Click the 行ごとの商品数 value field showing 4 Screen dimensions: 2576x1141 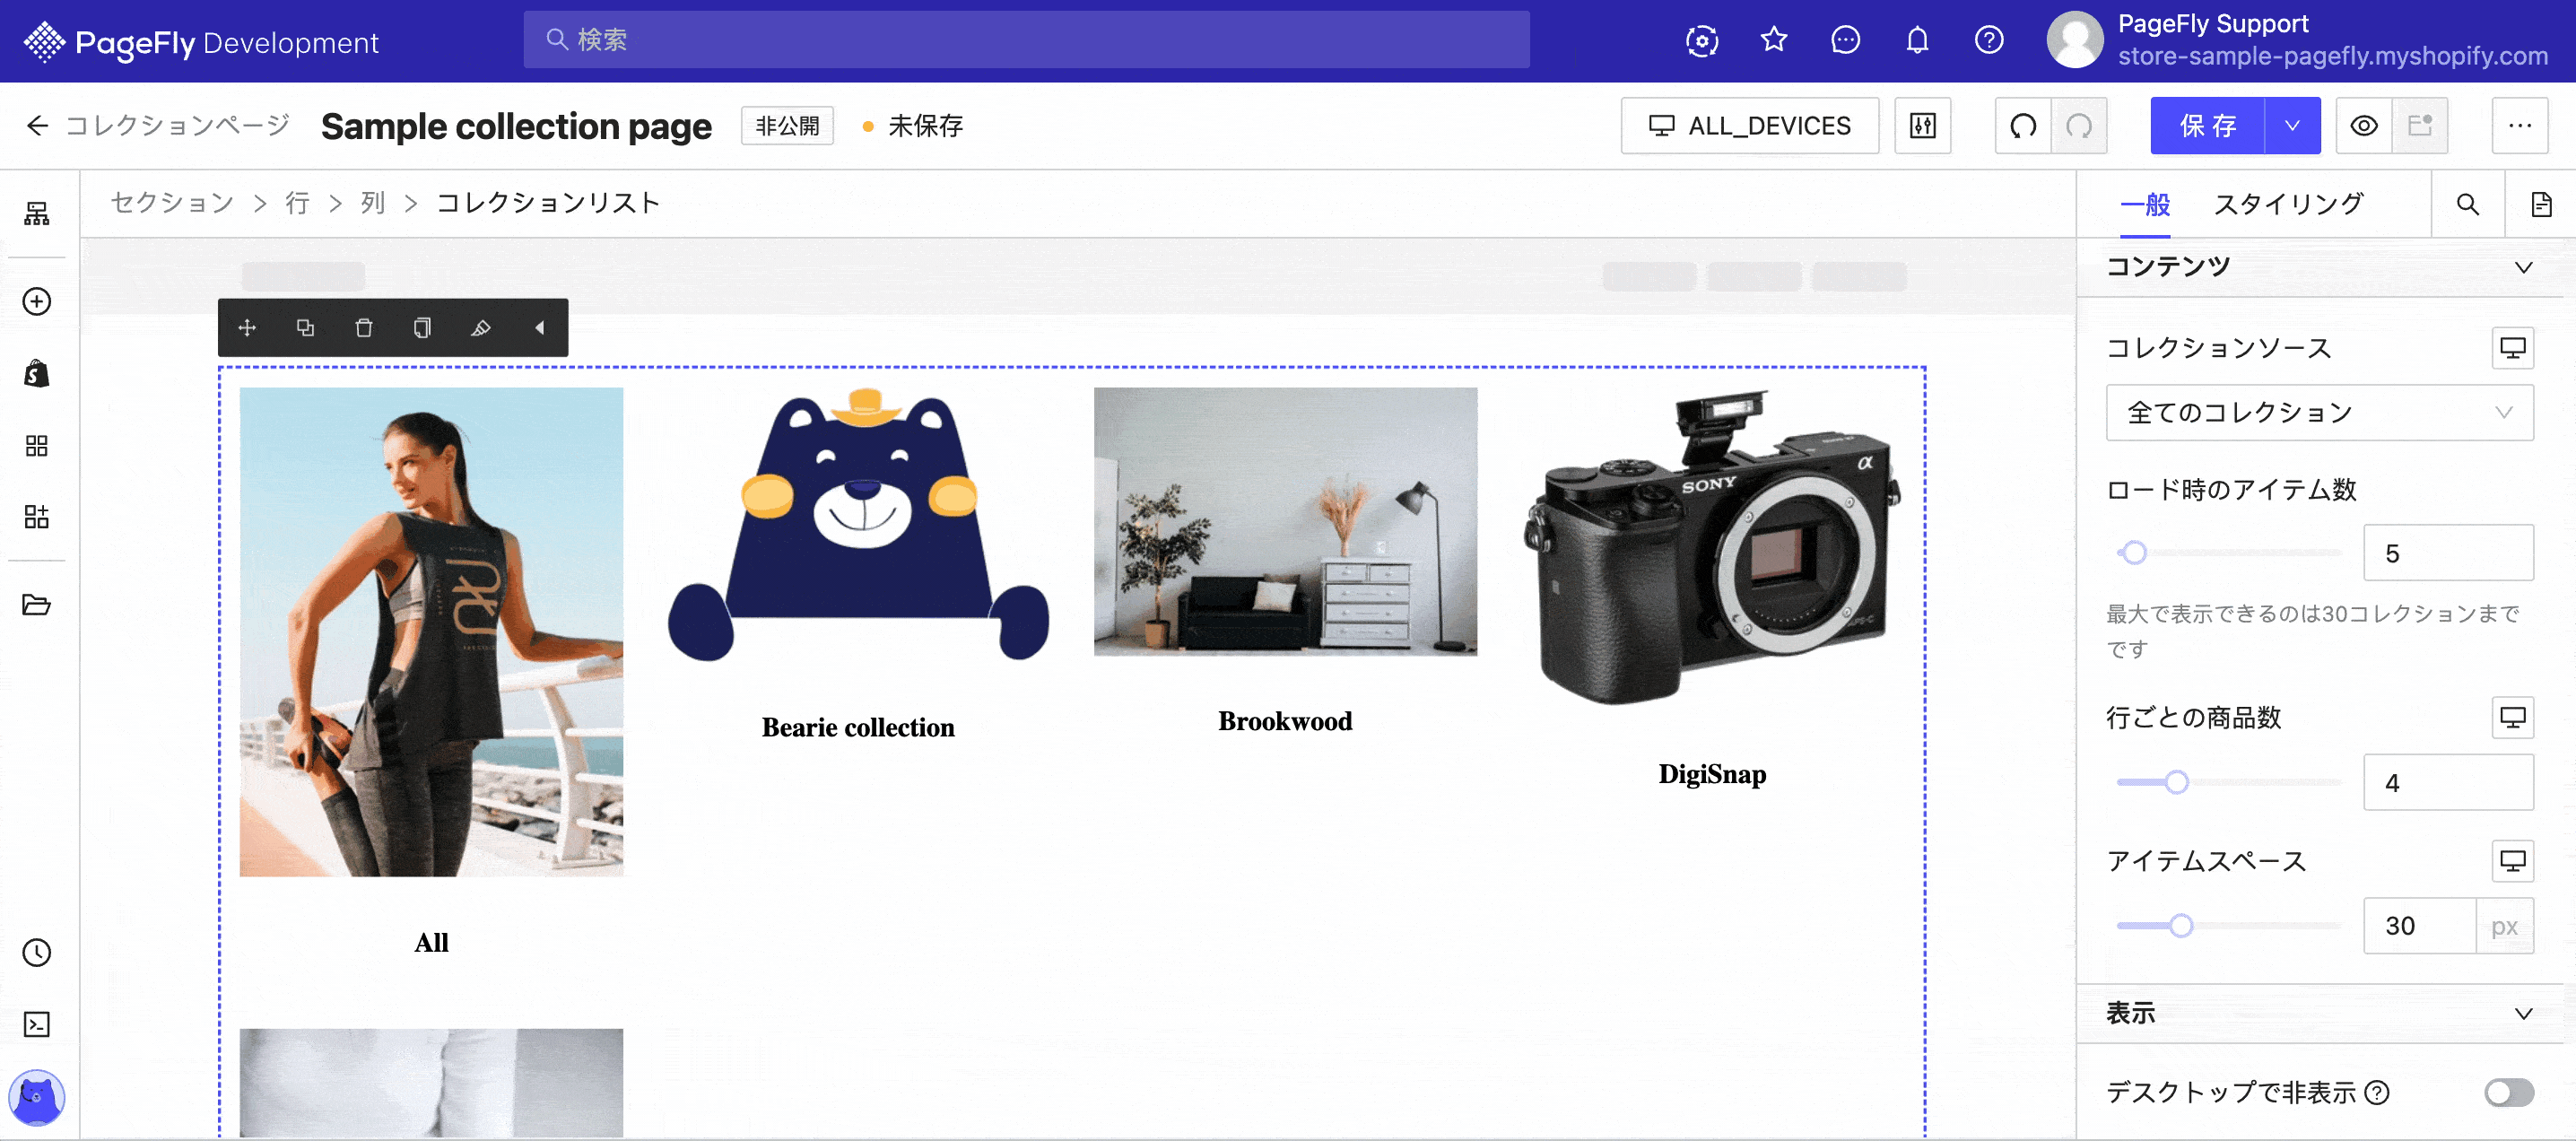[x=2448, y=782]
